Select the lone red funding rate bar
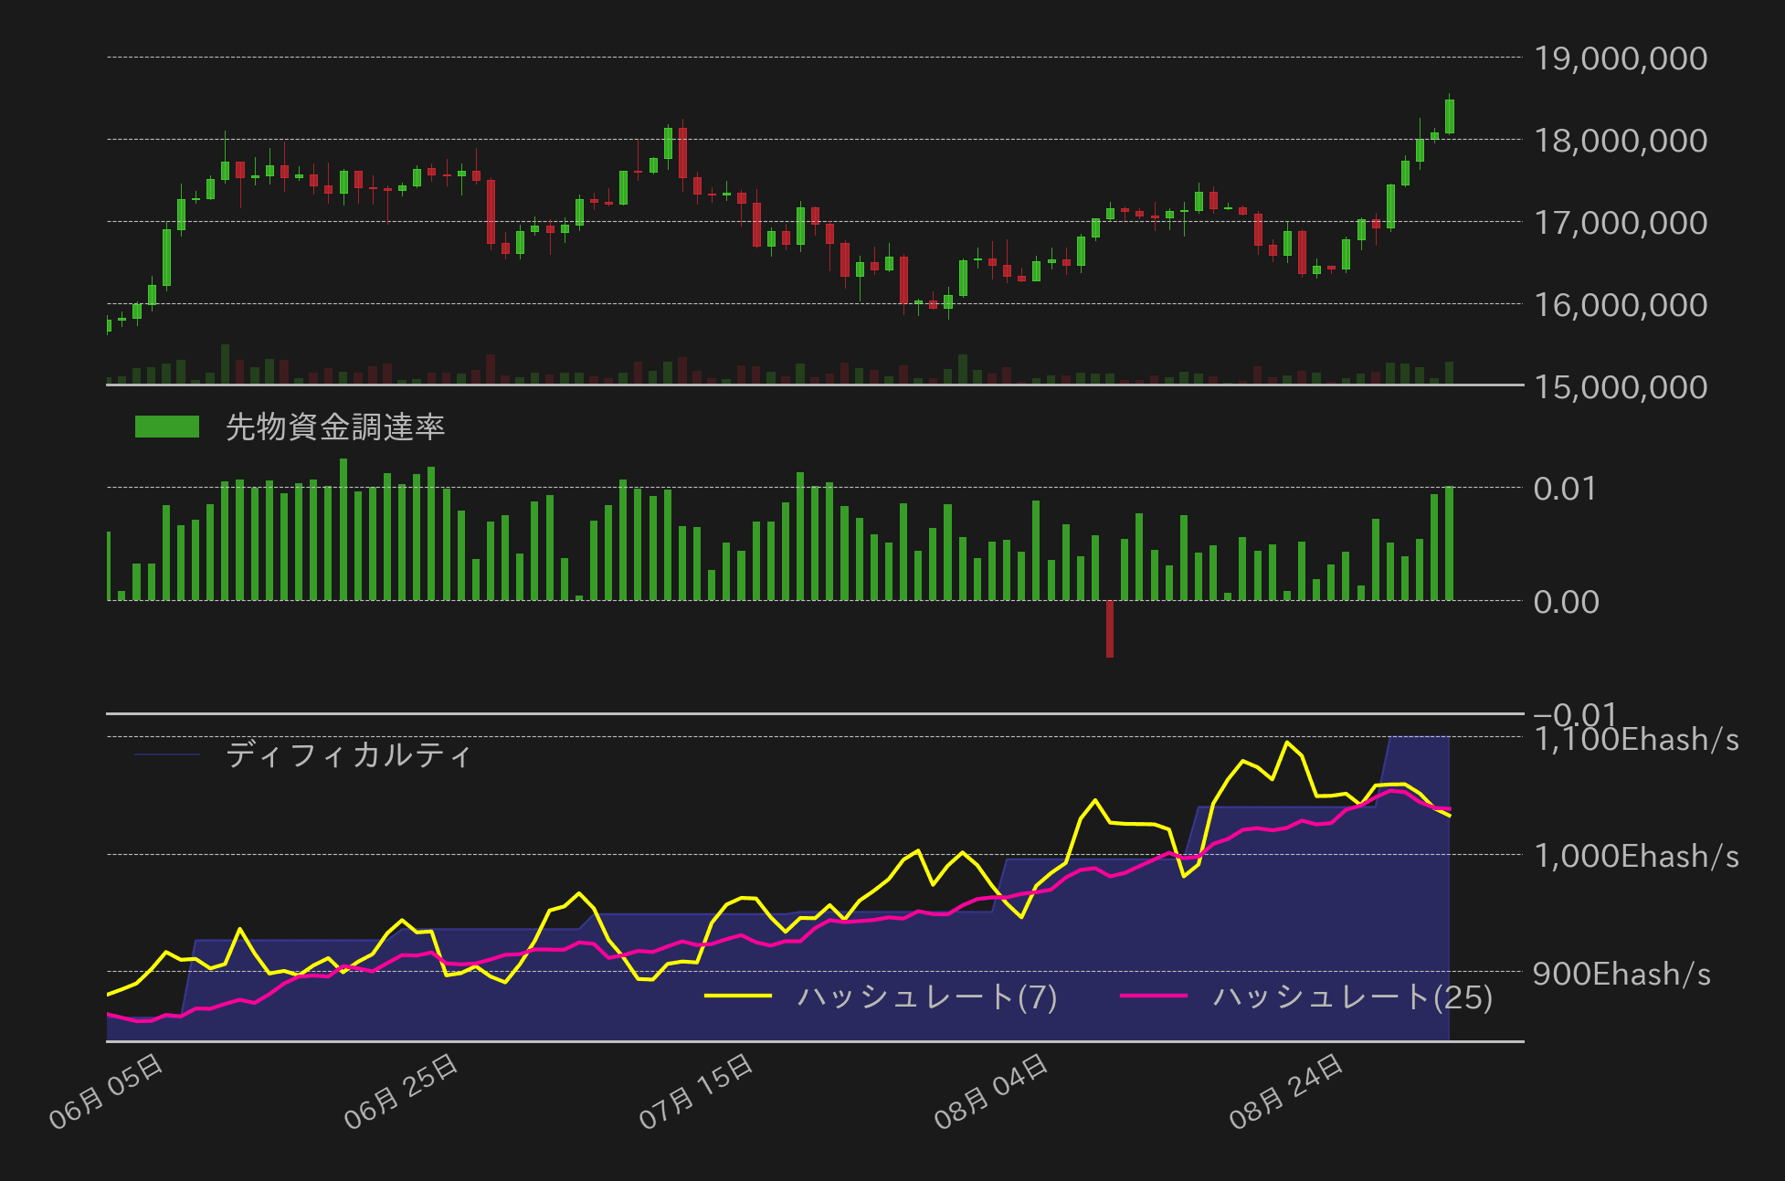The image size is (1785, 1181). (x=1111, y=628)
